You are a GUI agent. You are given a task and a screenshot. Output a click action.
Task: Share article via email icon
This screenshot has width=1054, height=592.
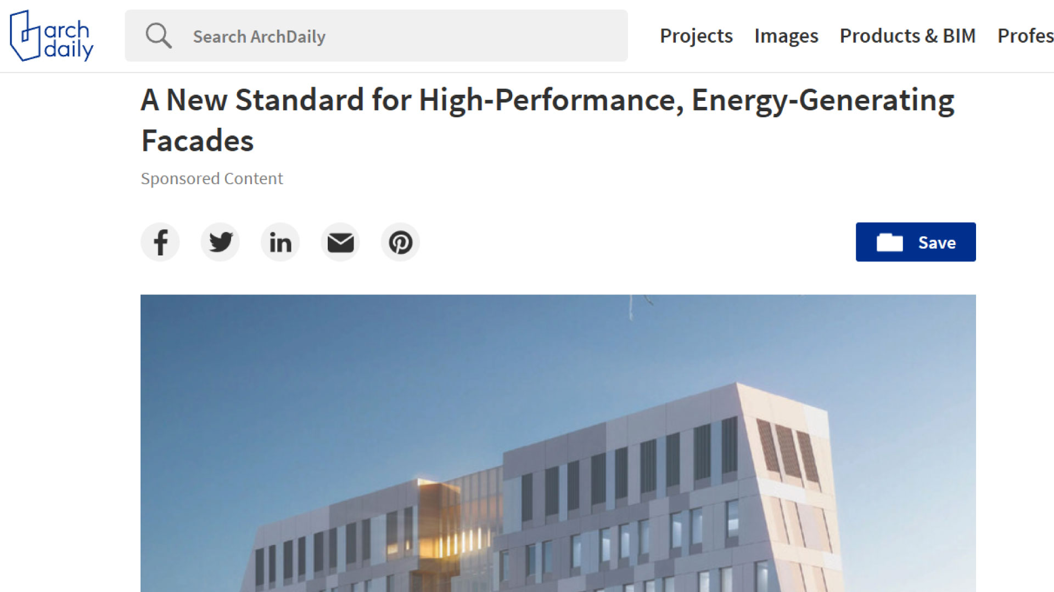click(x=340, y=242)
